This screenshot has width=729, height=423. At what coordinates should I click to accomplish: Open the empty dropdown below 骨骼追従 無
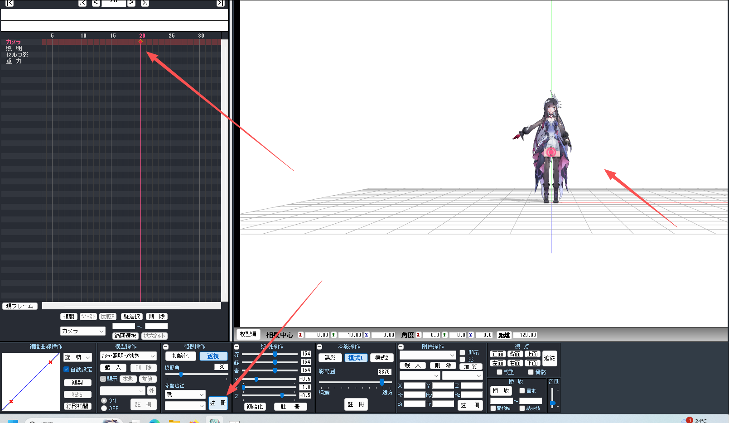pos(185,406)
